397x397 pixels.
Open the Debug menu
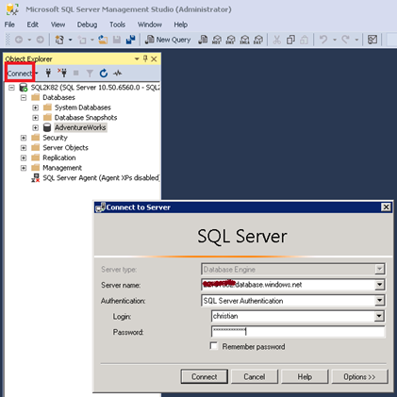87,25
